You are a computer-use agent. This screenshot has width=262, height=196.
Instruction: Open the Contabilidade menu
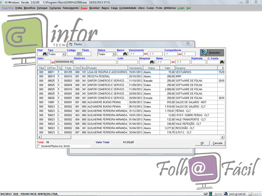[128, 8]
